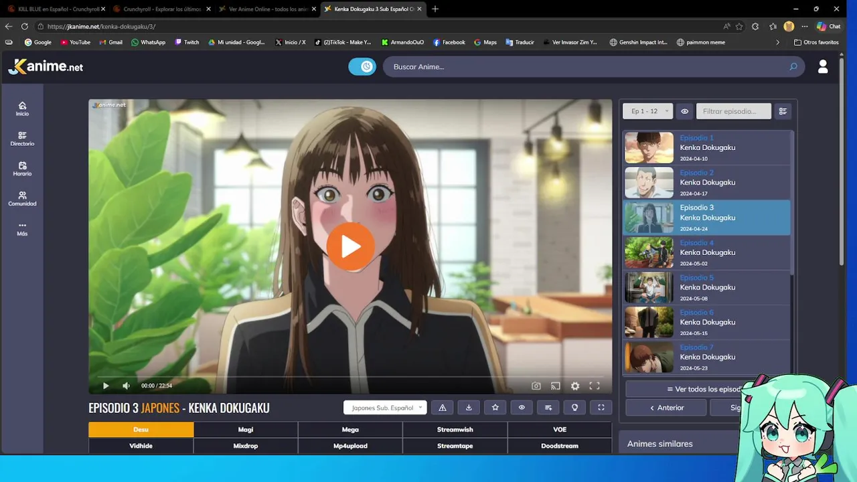Switch to Ver Anime Online browser tab
857x482 pixels.
268,9
